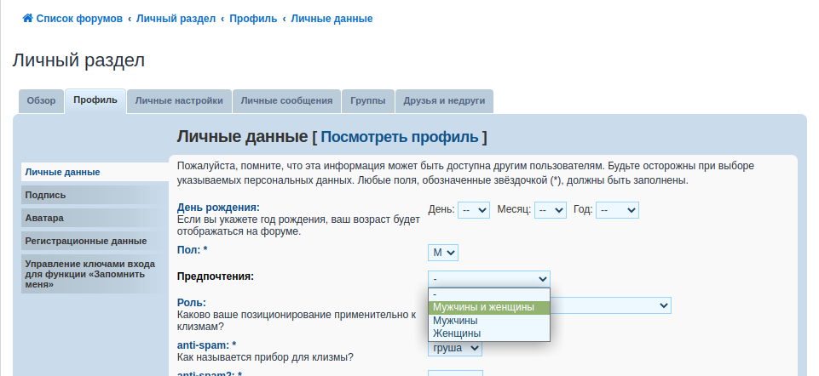
Task: Expand the День birthday dropdown
Action: [474, 210]
